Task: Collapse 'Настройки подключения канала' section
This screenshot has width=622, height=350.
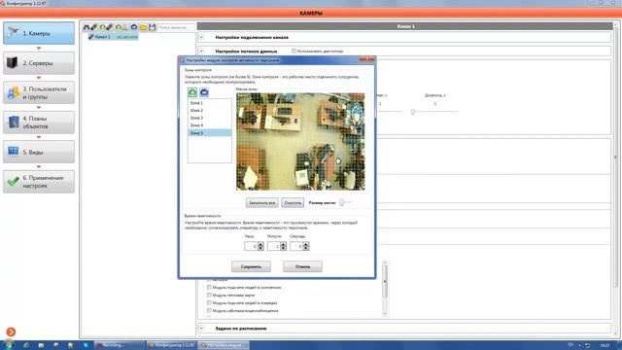Action: tap(201, 37)
